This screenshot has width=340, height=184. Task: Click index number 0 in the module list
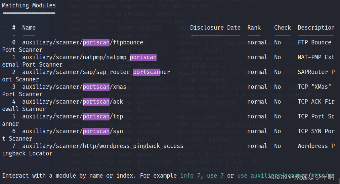click(14, 42)
